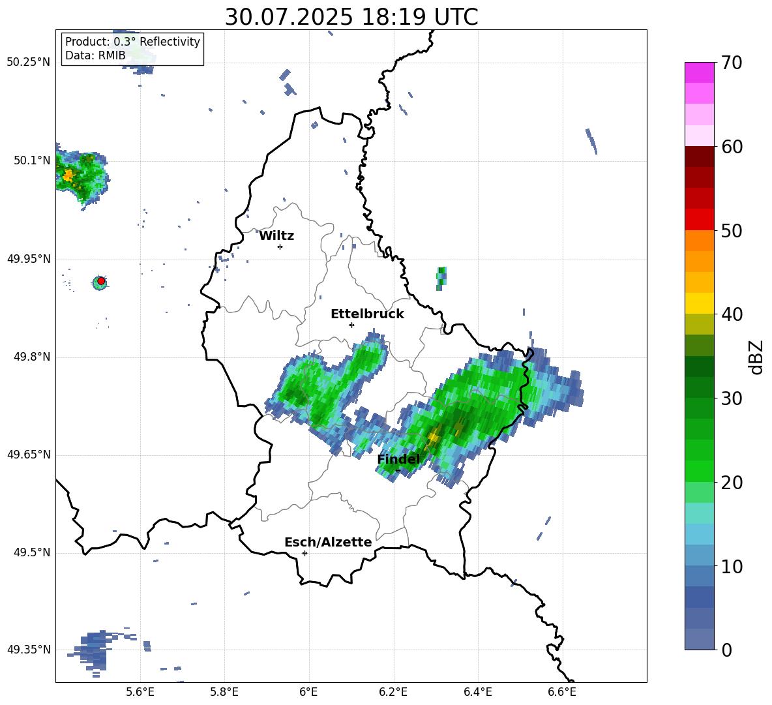Click the colorbar value 40
This screenshot has width=772, height=705.
pos(732,314)
